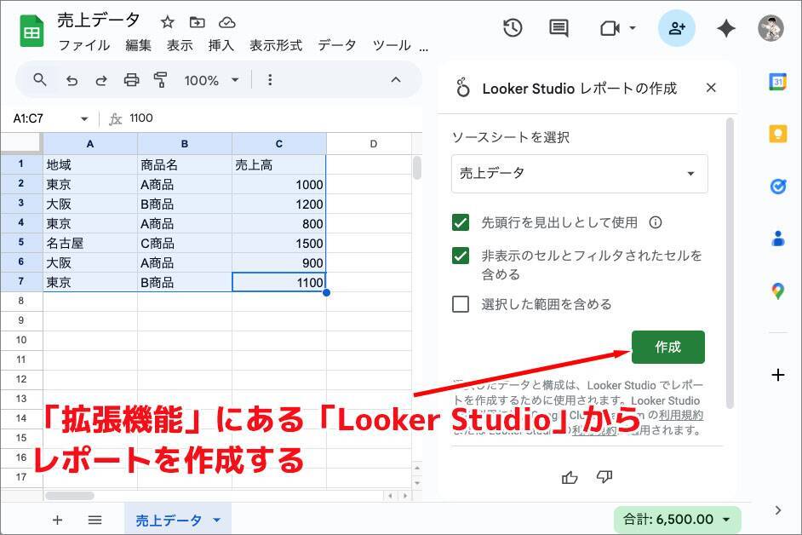Open the comments icon
Viewport: 802px width, 535px height.
(559, 28)
